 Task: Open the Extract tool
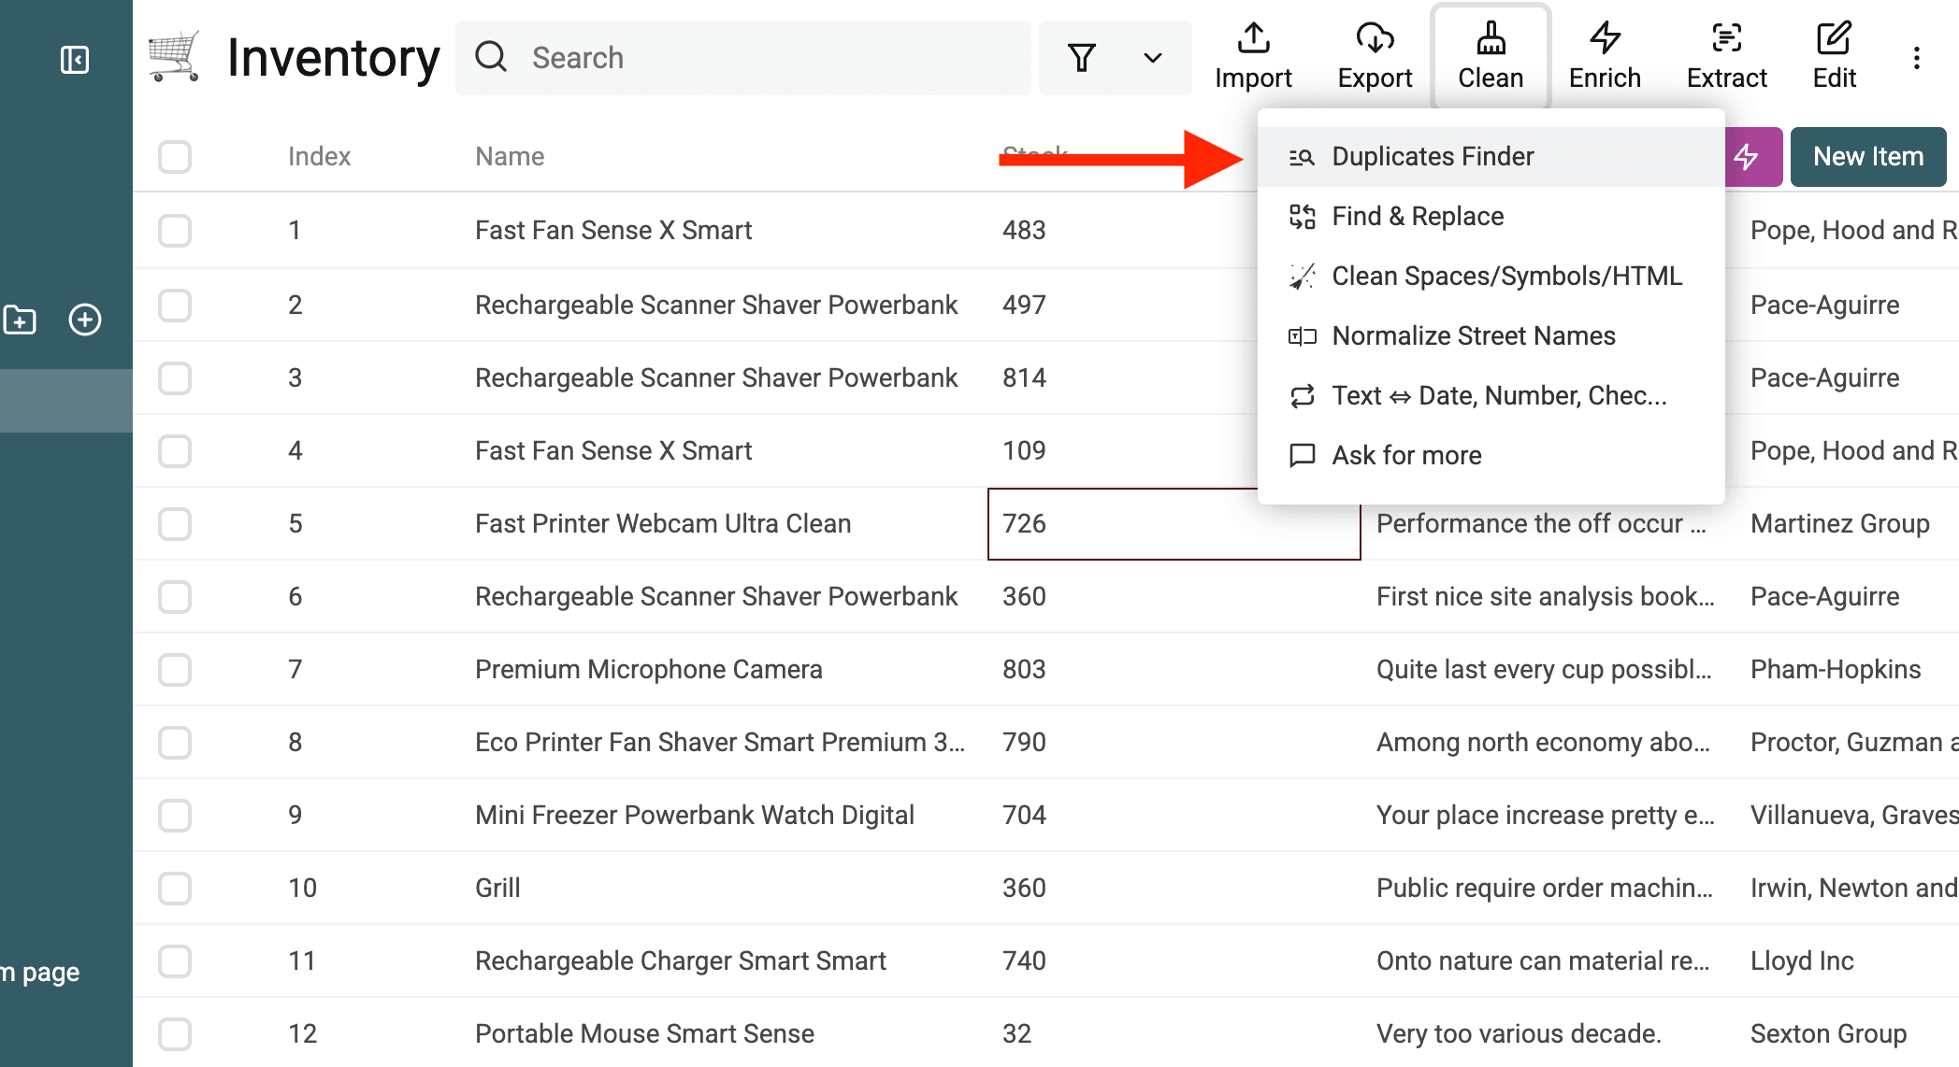[x=1725, y=54]
